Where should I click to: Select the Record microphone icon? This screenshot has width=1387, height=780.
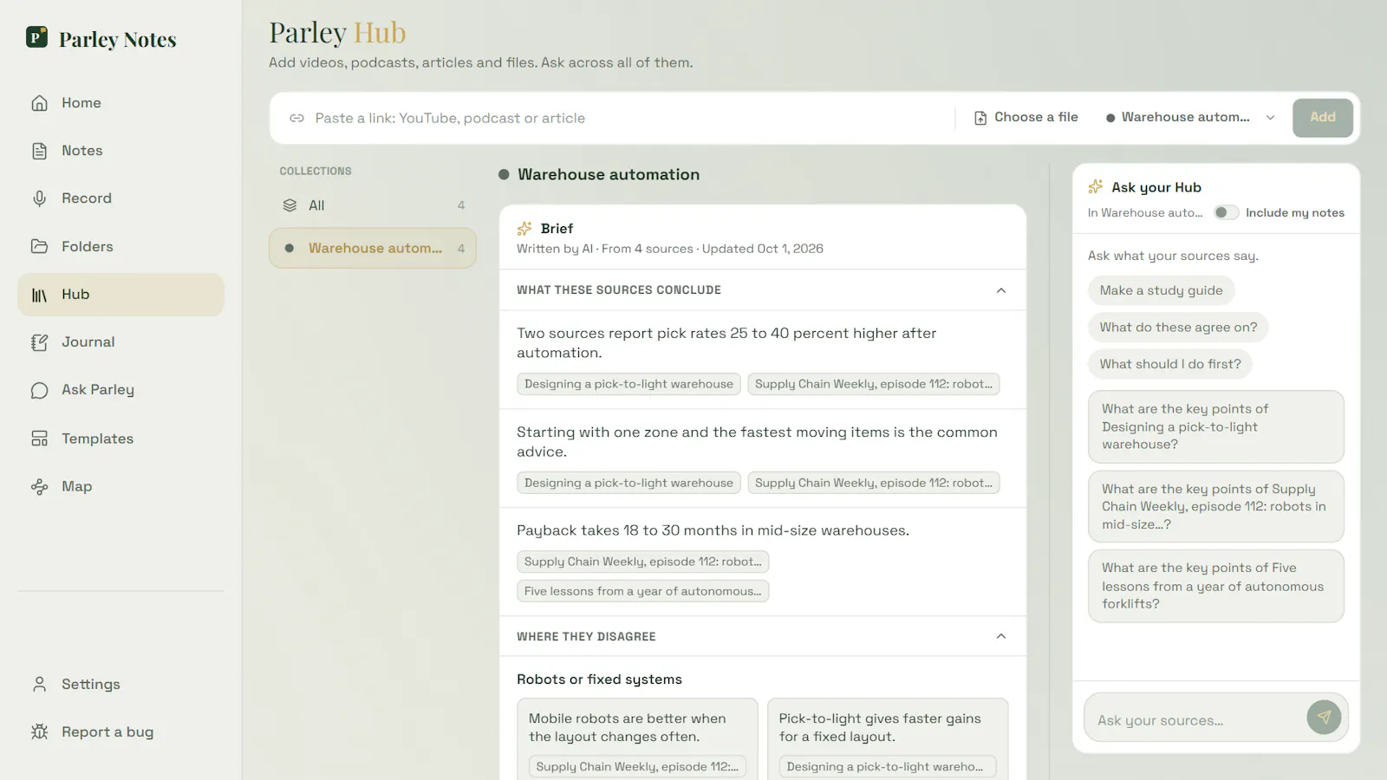39,198
